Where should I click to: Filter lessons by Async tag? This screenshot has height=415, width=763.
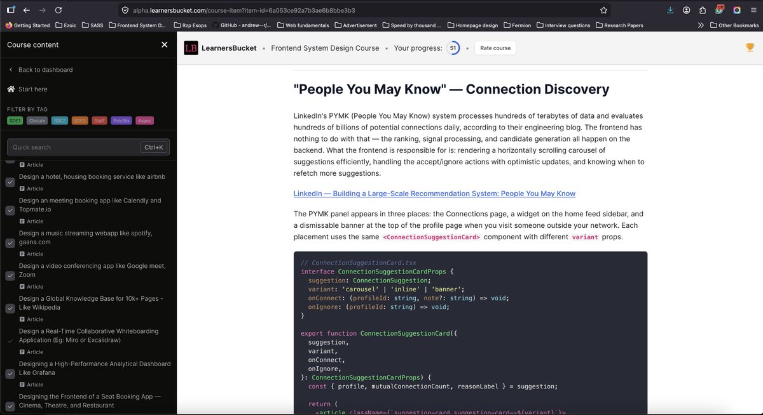144,121
